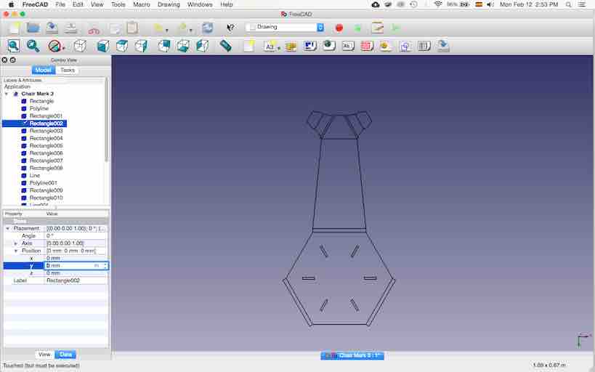Select the Line object in the tree

pos(35,175)
